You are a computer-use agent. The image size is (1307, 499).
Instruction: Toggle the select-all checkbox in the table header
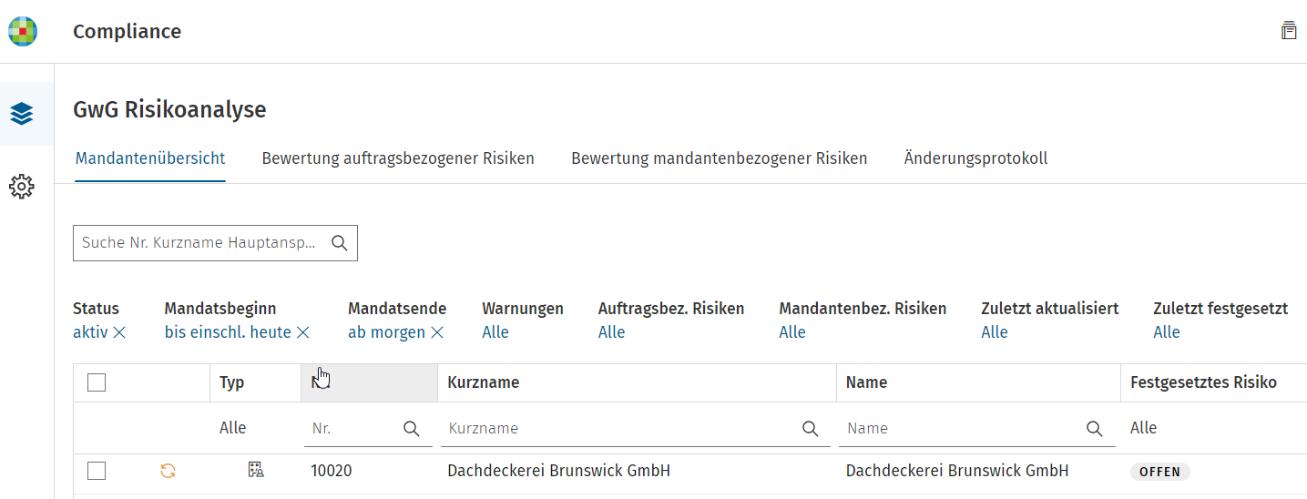[97, 382]
